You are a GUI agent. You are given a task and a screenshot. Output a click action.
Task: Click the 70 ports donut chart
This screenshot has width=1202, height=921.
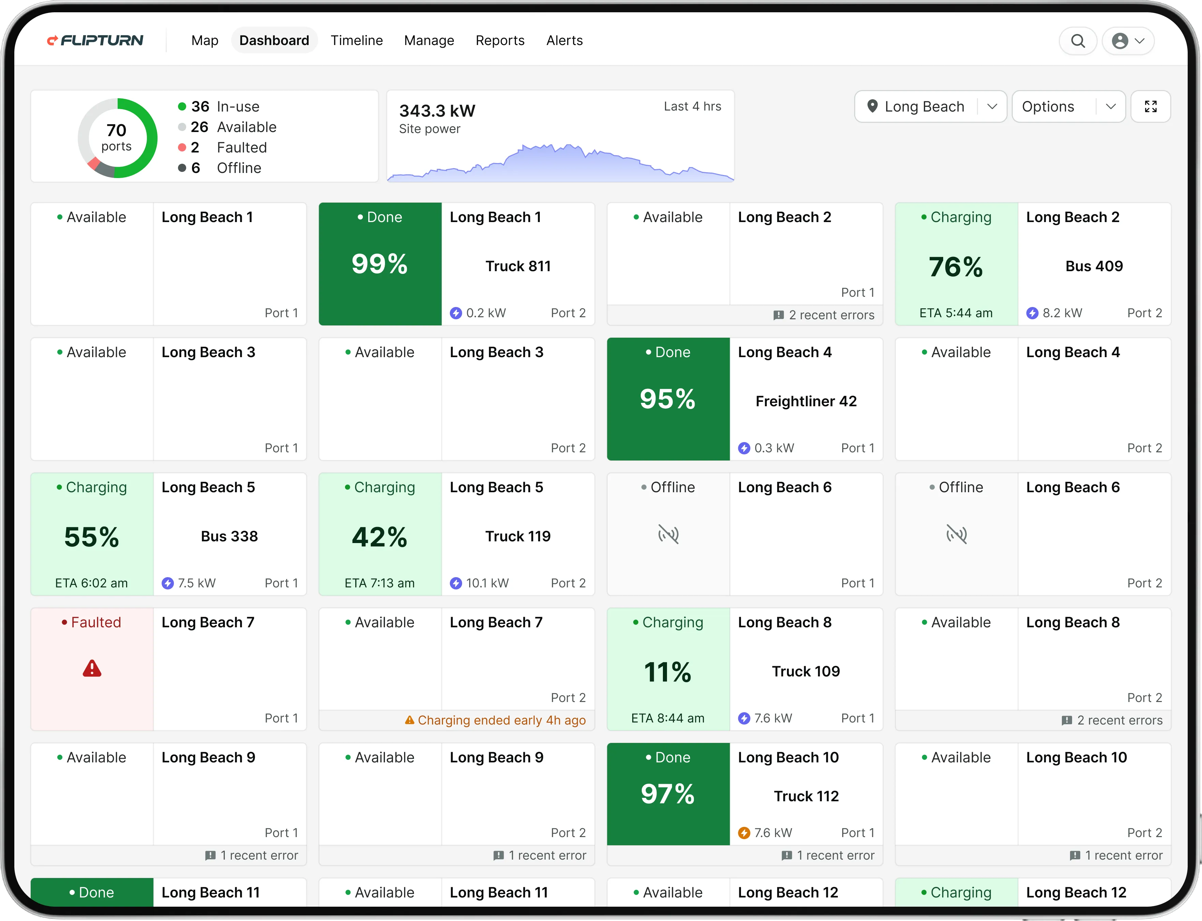[x=117, y=137]
